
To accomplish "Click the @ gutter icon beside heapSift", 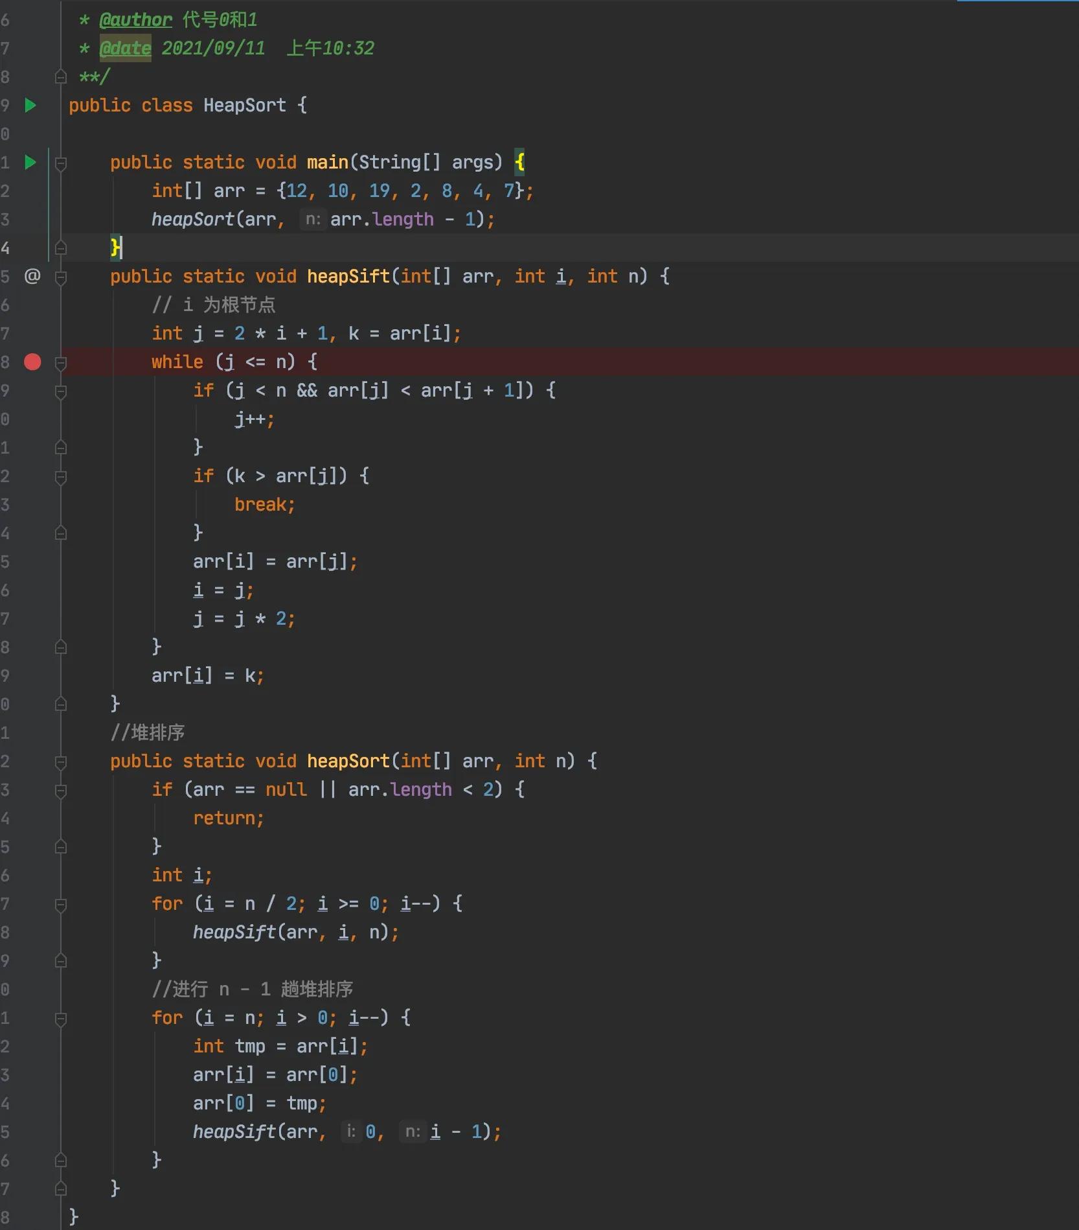I will [x=32, y=276].
